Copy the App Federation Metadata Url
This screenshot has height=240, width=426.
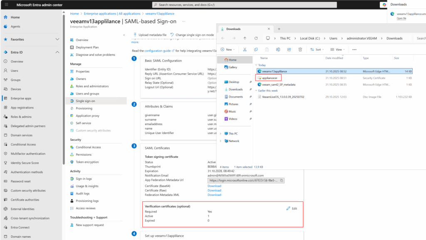click(282, 181)
